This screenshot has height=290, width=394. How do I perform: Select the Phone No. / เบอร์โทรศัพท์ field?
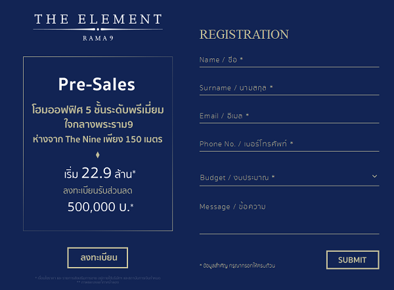(x=289, y=144)
